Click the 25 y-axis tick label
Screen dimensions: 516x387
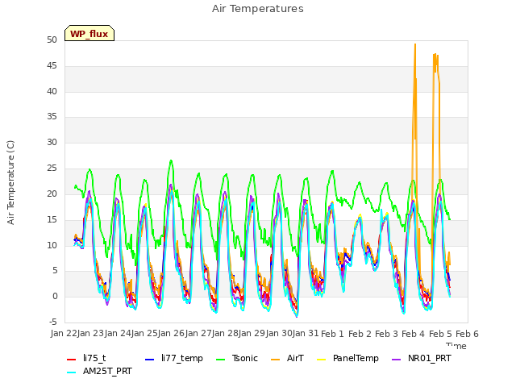(52, 169)
